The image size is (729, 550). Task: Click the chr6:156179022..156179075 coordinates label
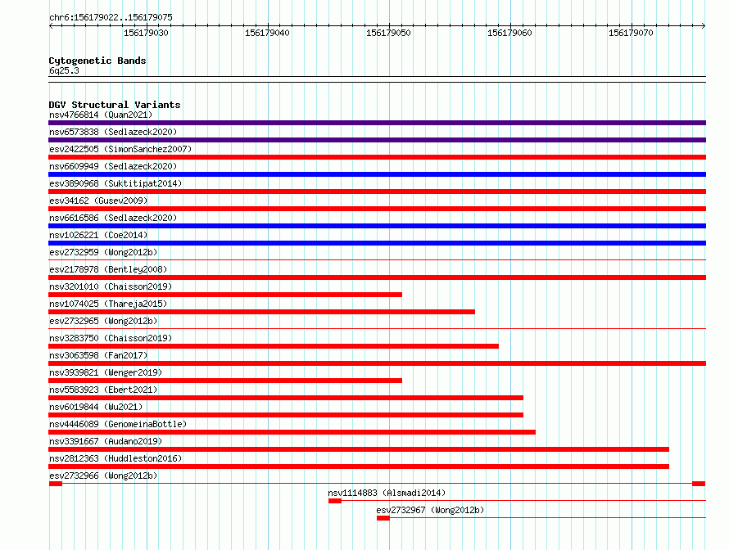[x=111, y=17]
